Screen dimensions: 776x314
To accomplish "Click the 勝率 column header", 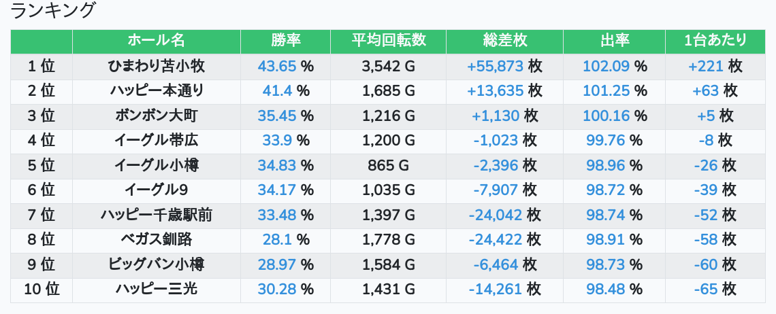I will (x=285, y=41).
